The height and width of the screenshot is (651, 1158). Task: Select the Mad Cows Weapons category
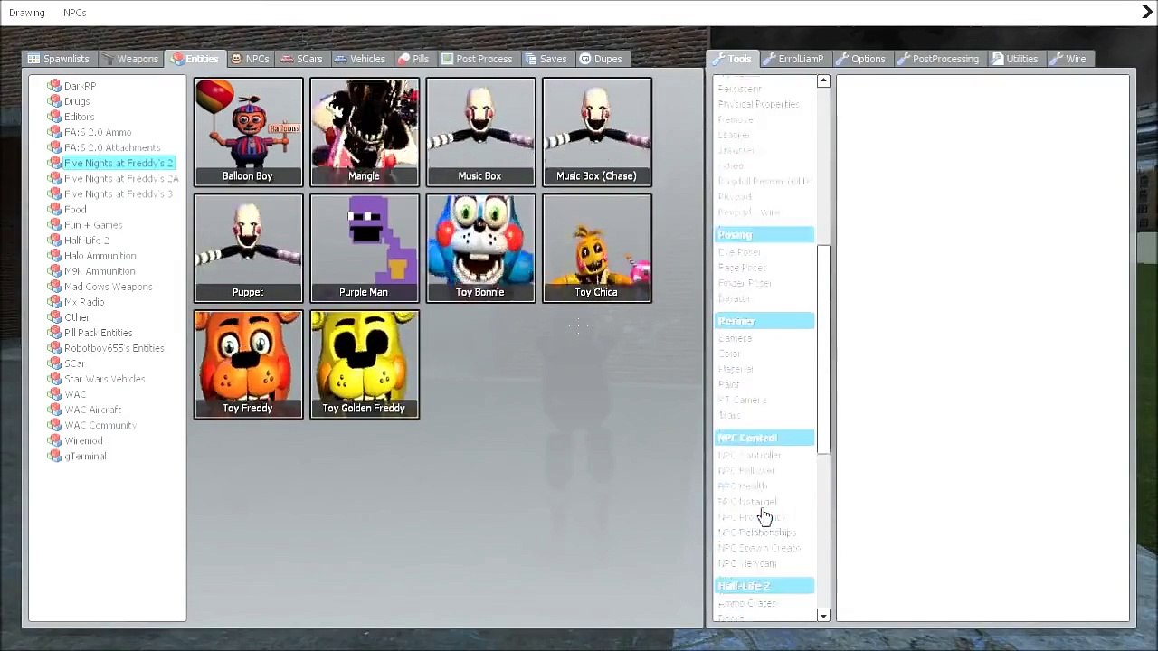pyautogui.click(x=108, y=287)
